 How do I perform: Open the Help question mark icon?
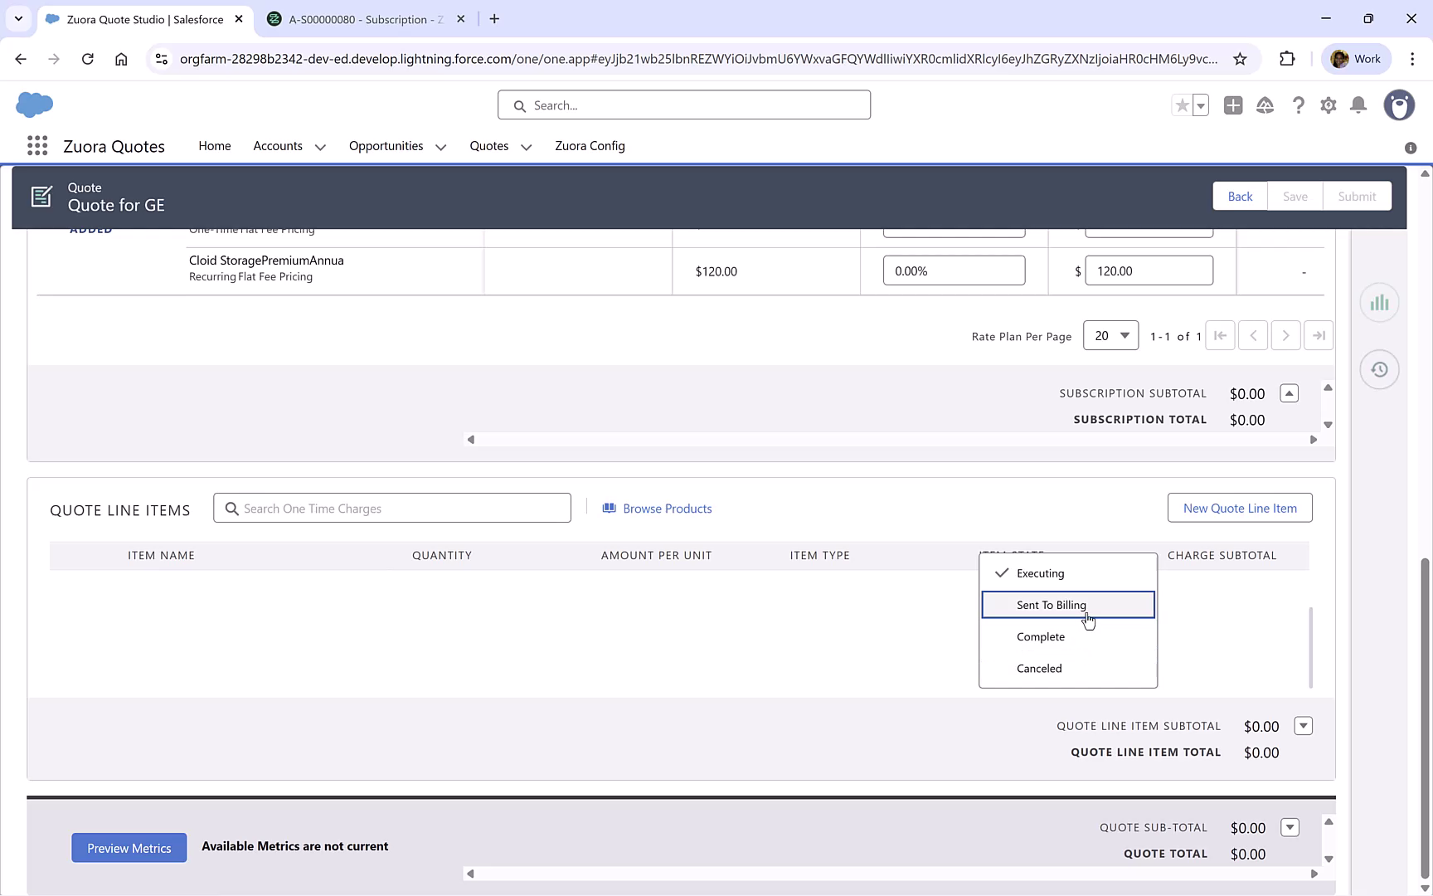point(1298,105)
